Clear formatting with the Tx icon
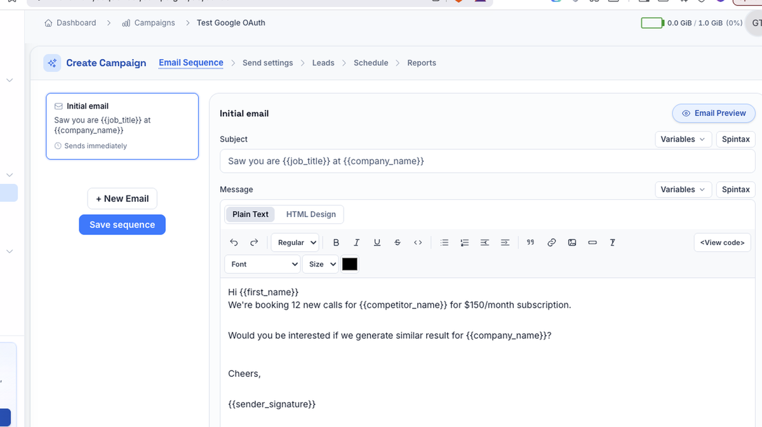Viewport: 762px width, 427px height. click(613, 242)
